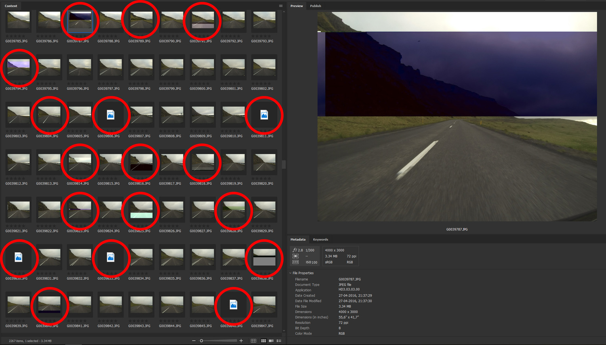
Task: Open the Content panel options menu
Action: pos(281,6)
